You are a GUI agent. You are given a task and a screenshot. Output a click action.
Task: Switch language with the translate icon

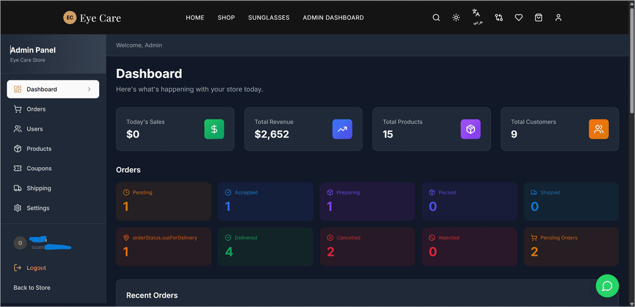point(476,13)
